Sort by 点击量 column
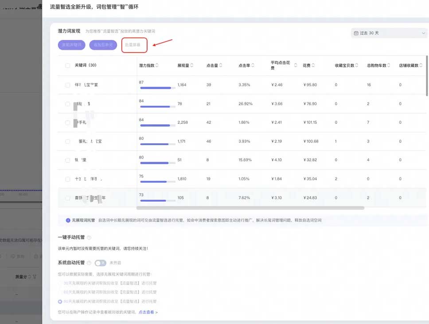Viewport: 429px width, 324px height. click(221, 65)
